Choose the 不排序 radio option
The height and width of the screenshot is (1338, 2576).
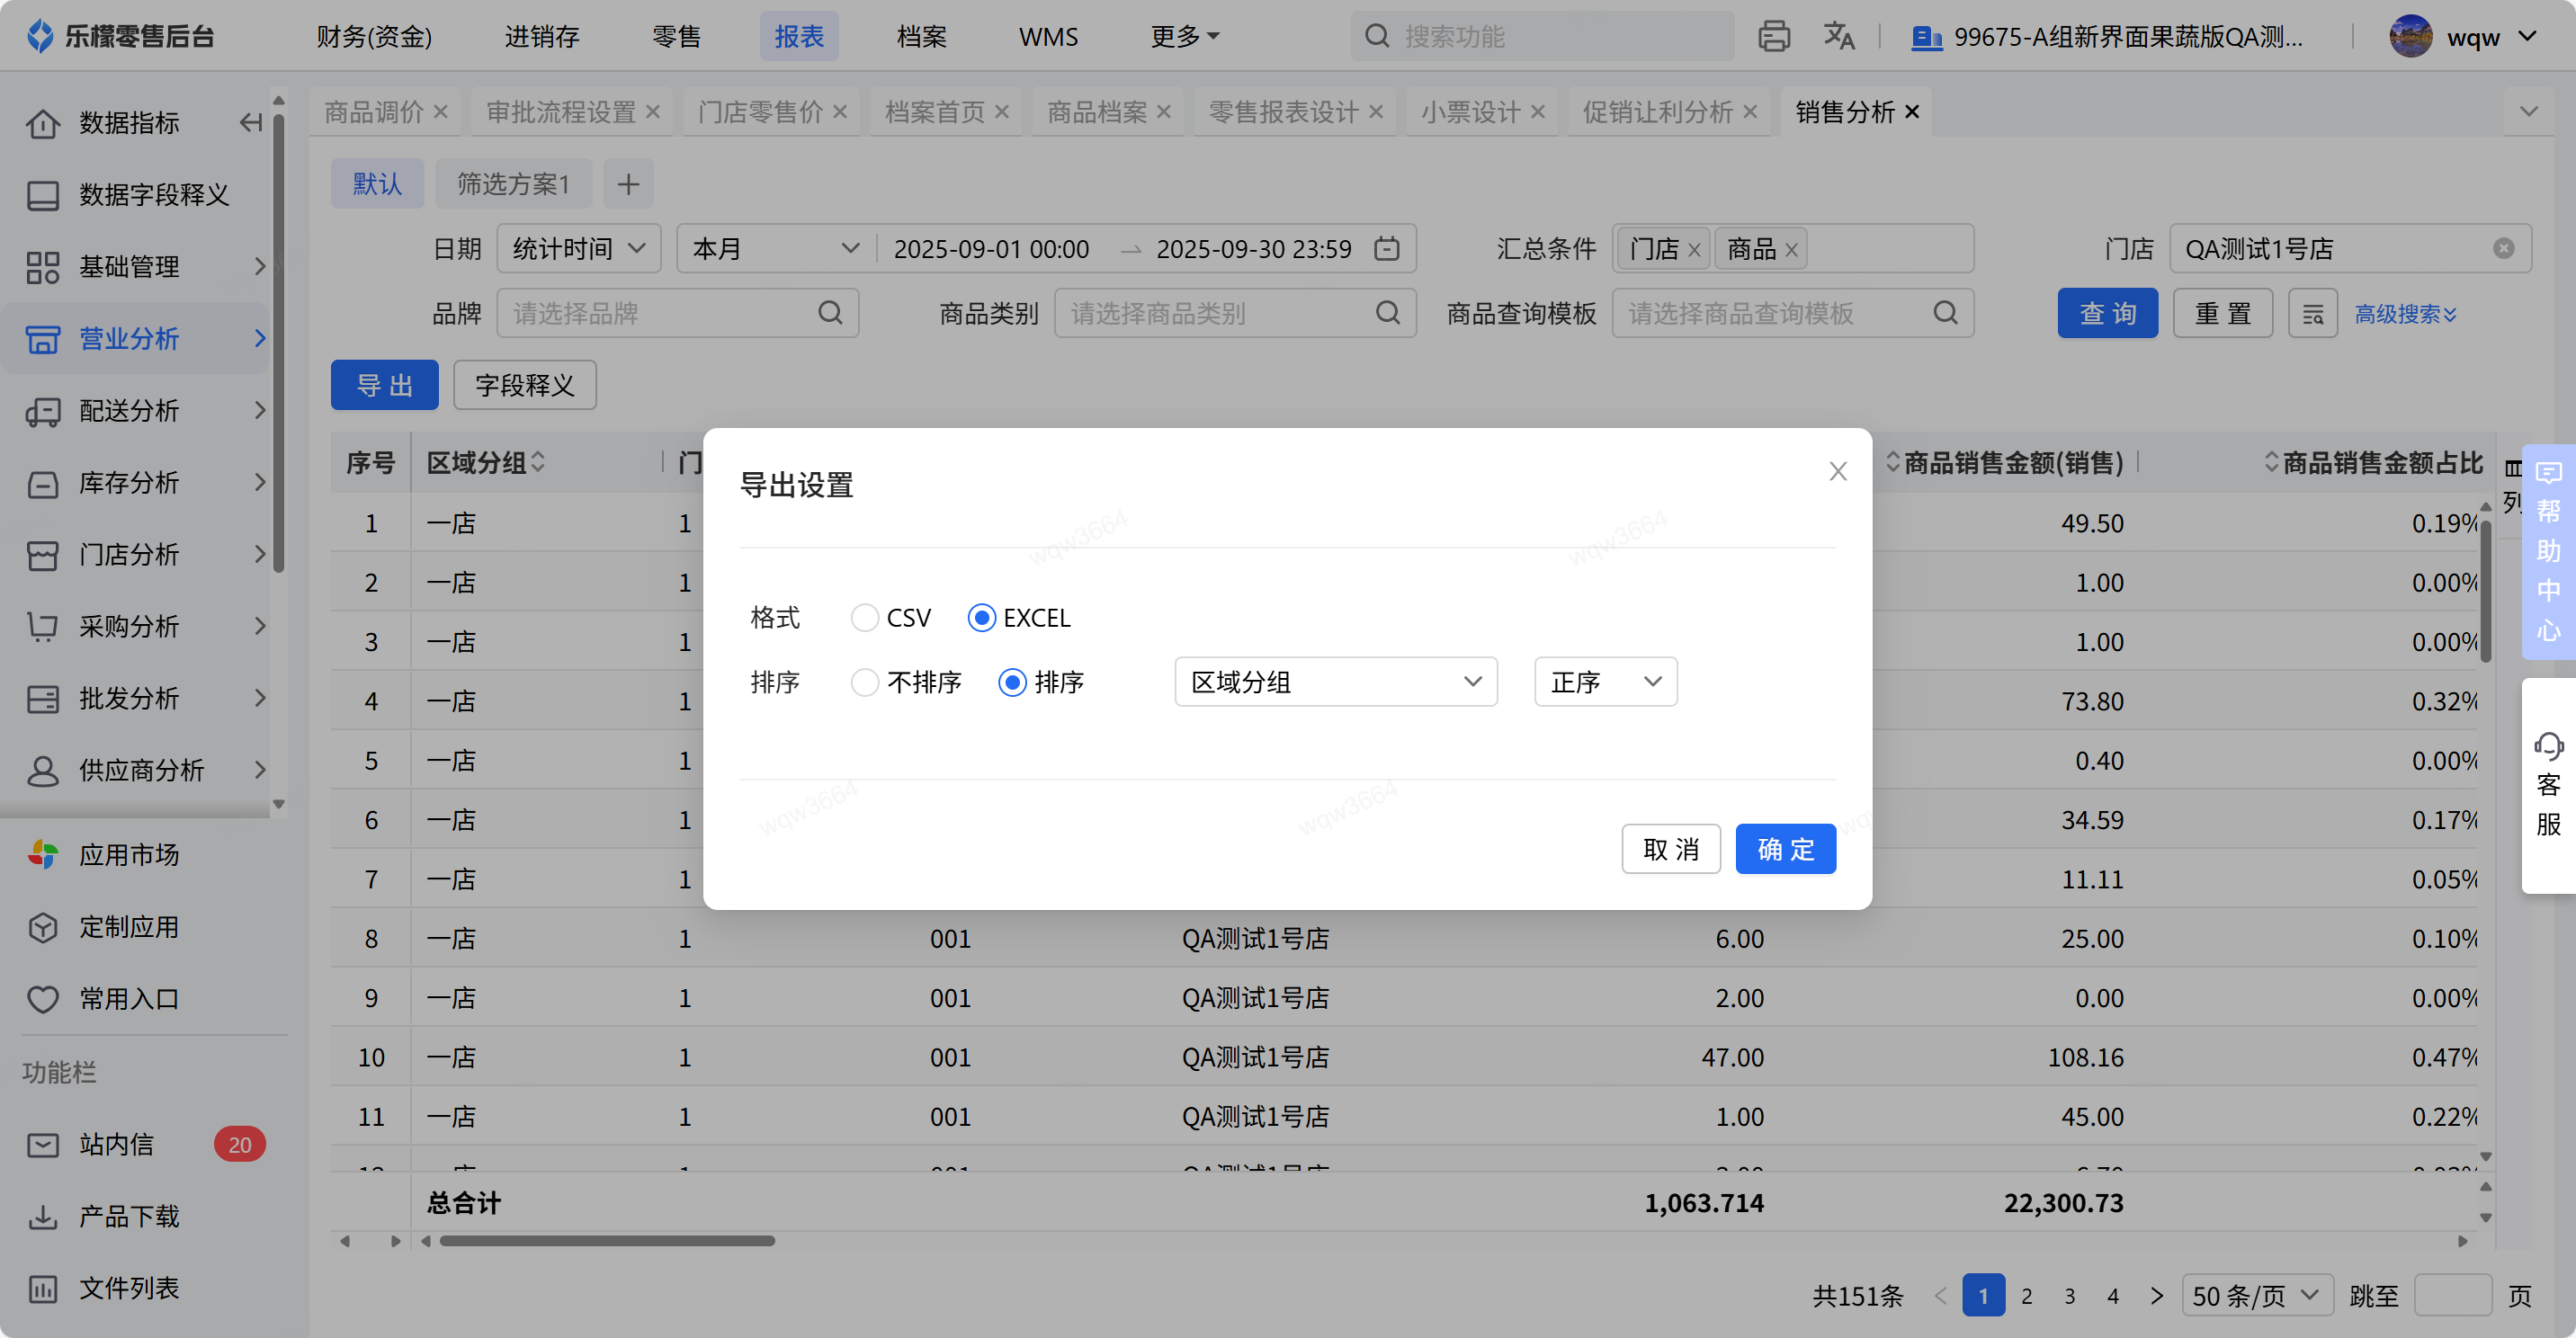coord(865,682)
